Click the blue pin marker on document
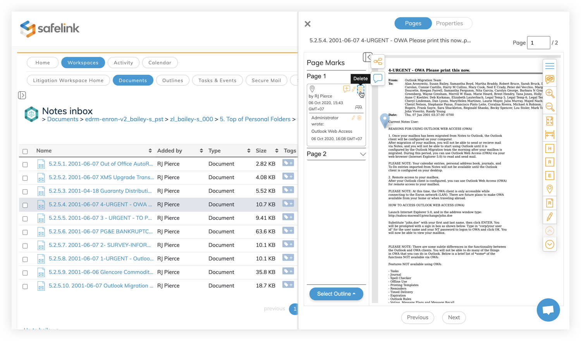The width and height of the screenshot is (581, 341). click(384, 120)
